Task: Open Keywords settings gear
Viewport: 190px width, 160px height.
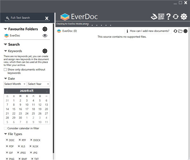Action: coord(45,51)
